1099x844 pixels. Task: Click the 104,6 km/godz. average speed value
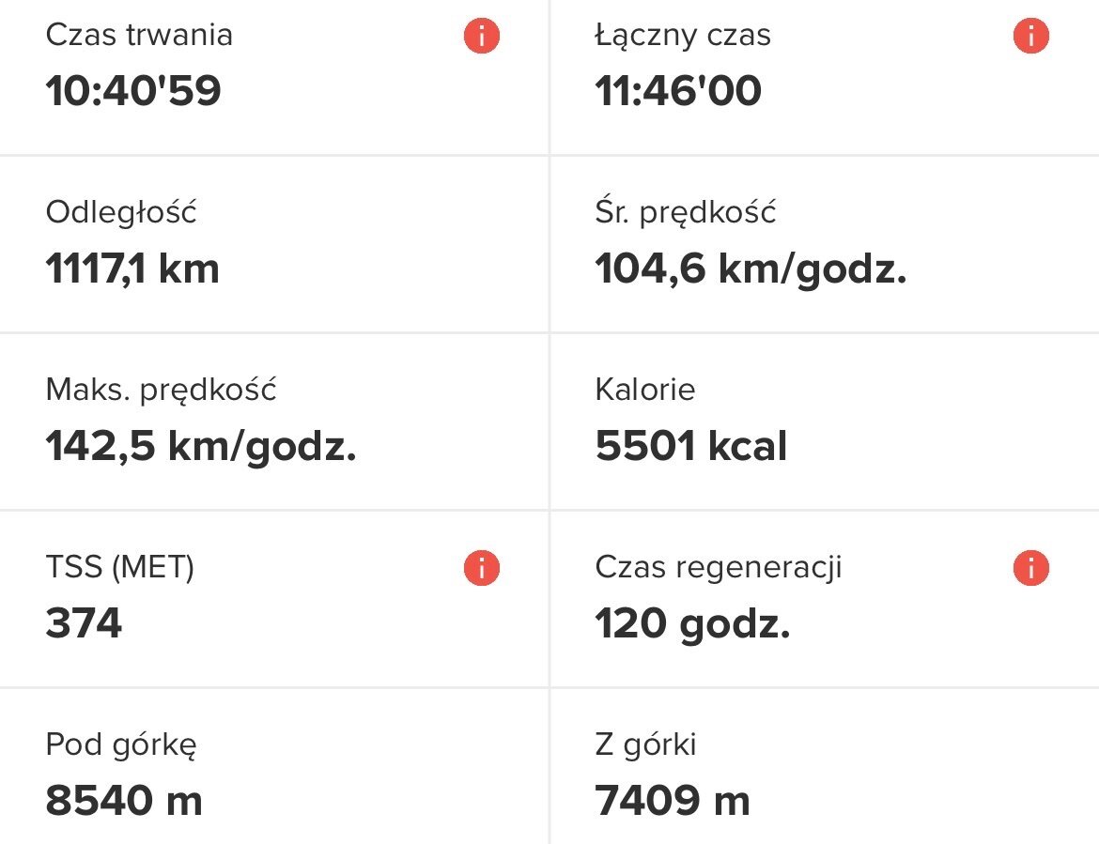click(751, 269)
